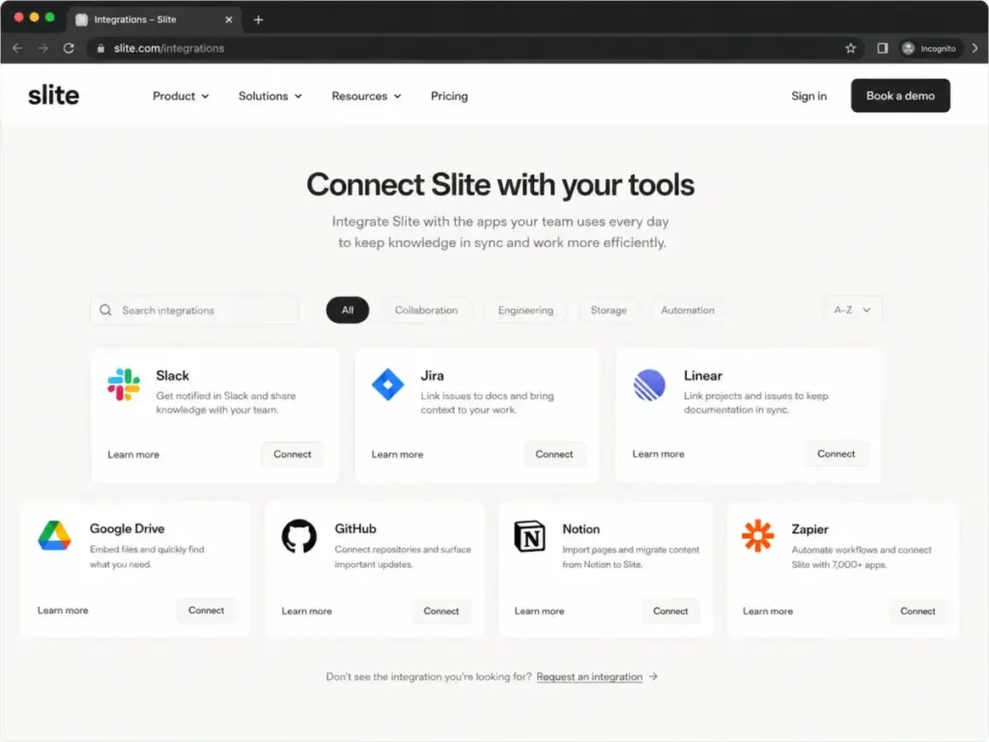This screenshot has width=989, height=742.
Task: Go back in browser history
Action: coord(17,48)
